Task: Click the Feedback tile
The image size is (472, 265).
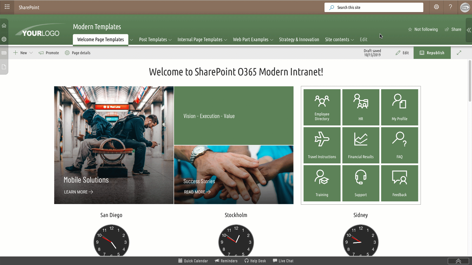Action: point(399,183)
